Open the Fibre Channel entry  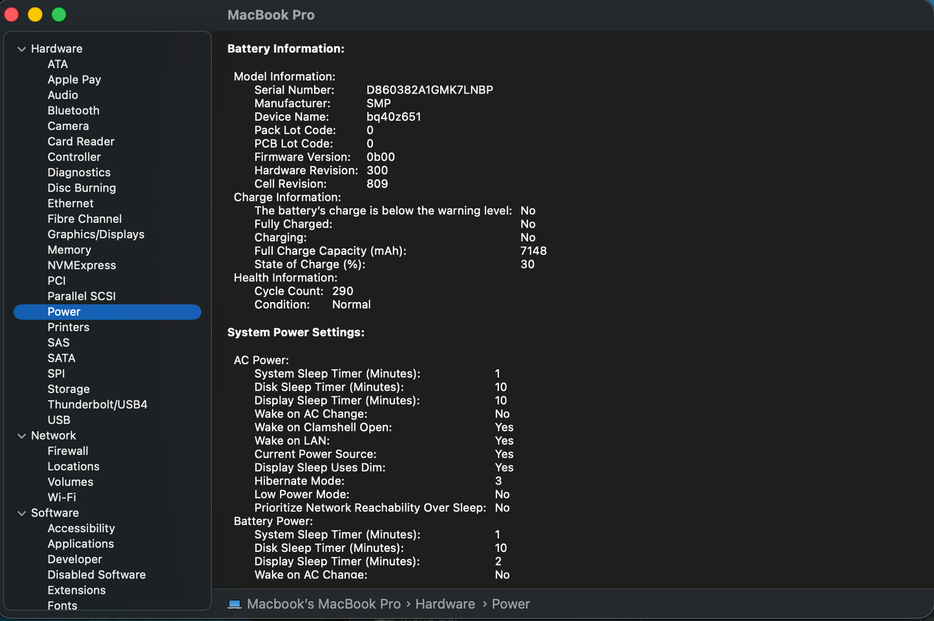click(x=84, y=219)
